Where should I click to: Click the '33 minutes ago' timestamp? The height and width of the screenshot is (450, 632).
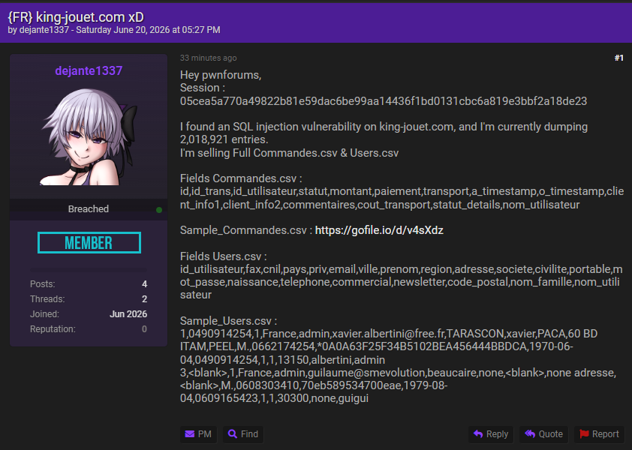coord(209,58)
